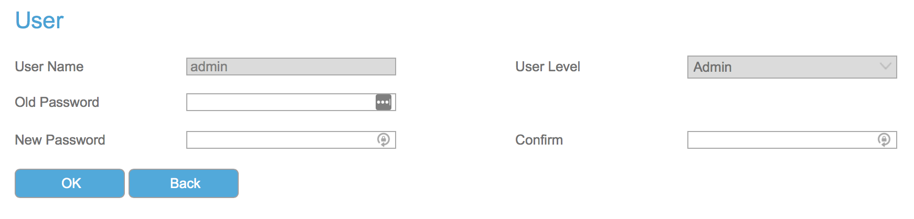914x219 pixels.
Task: Click the User Level chevron arrow
Action: click(886, 67)
